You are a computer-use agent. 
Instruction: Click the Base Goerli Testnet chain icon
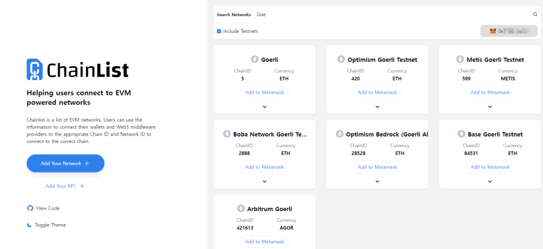coord(461,134)
